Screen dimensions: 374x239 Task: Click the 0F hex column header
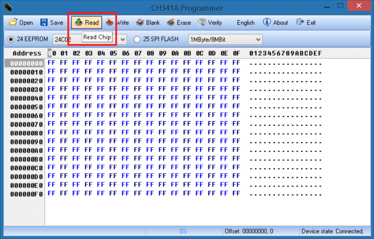point(236,53)
